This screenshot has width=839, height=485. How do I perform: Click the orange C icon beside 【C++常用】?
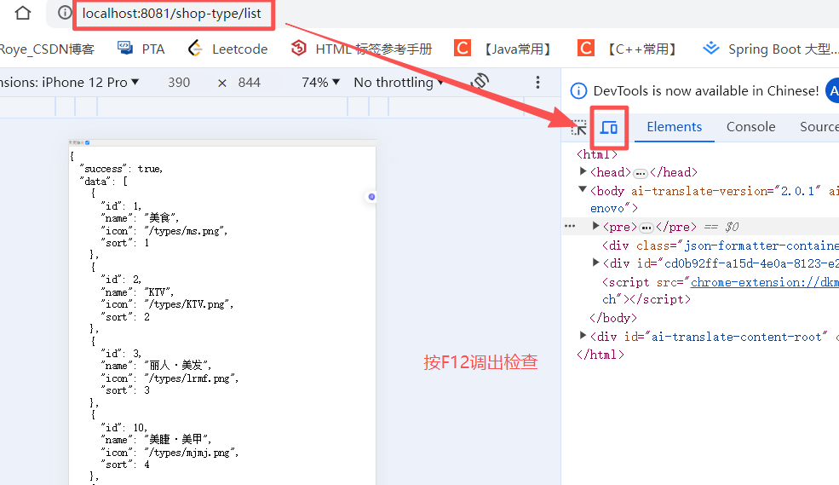586,49
